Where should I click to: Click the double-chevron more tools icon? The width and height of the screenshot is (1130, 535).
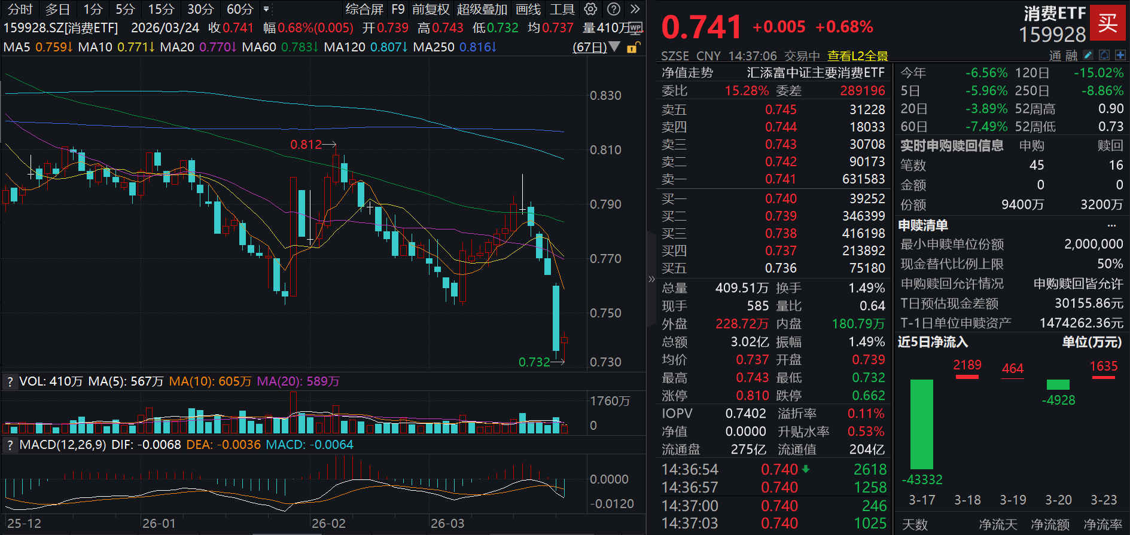pos(635,9)
